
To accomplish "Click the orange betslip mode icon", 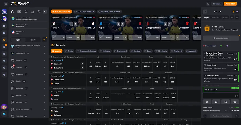I will pos(234,11).
